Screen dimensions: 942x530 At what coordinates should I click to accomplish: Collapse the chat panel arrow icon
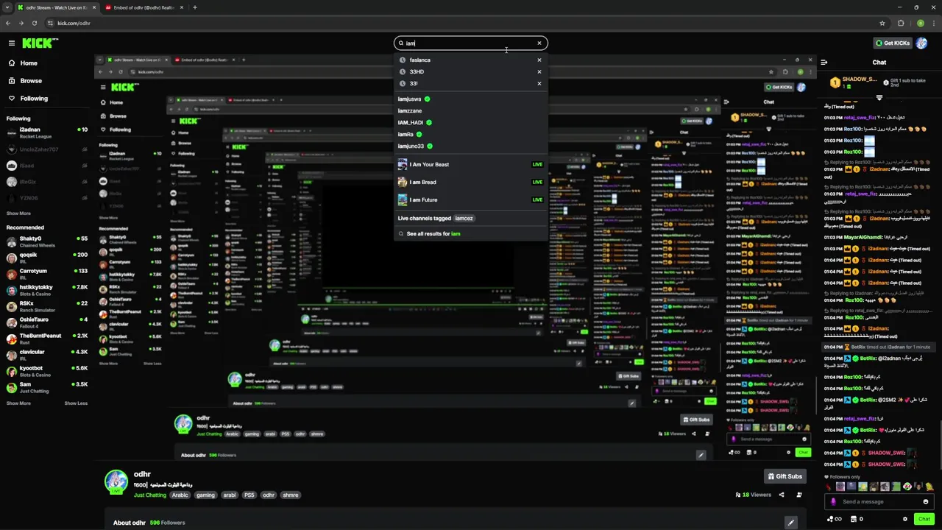(824, 63)
